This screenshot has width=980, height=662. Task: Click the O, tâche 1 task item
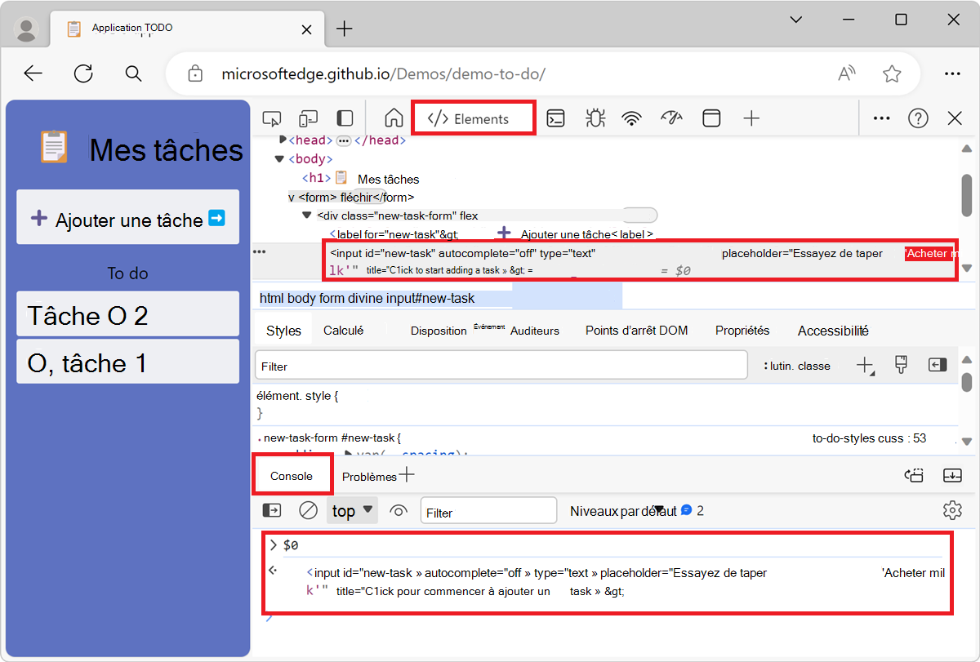(x=127, y=362)
